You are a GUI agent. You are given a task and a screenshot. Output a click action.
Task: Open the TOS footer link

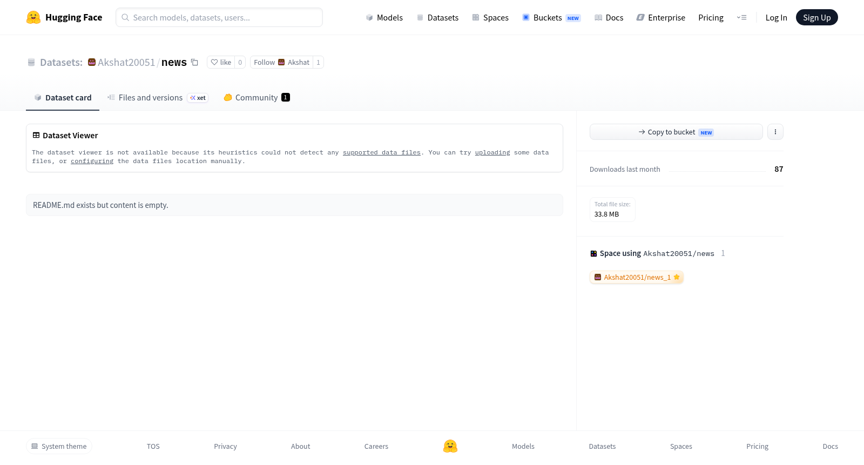153,446
